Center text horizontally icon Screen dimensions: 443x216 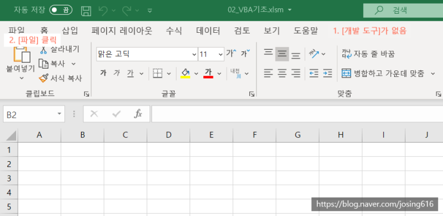coord(282,73)
